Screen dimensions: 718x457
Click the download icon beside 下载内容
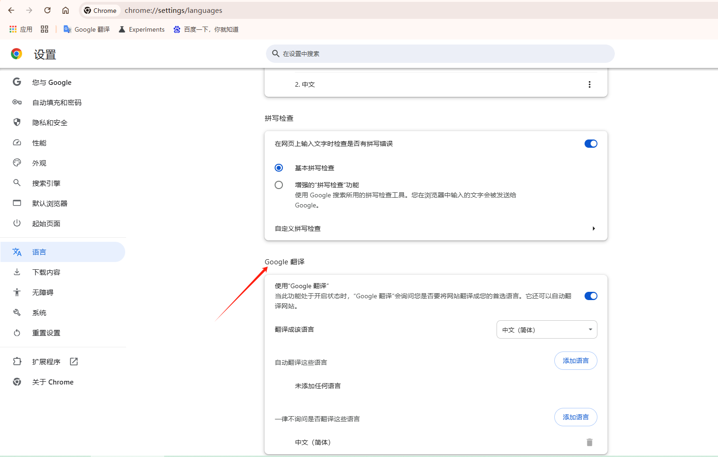pyautogui.click(x=17, y=272)
